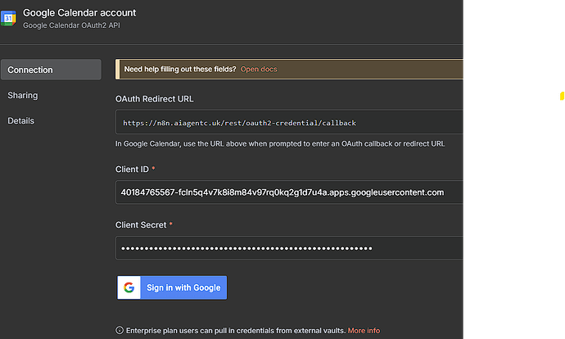Image resolution: width=565 pixels, height=339 pixels.
Task: Click the Client Secret label
Action: coord(141,225)
